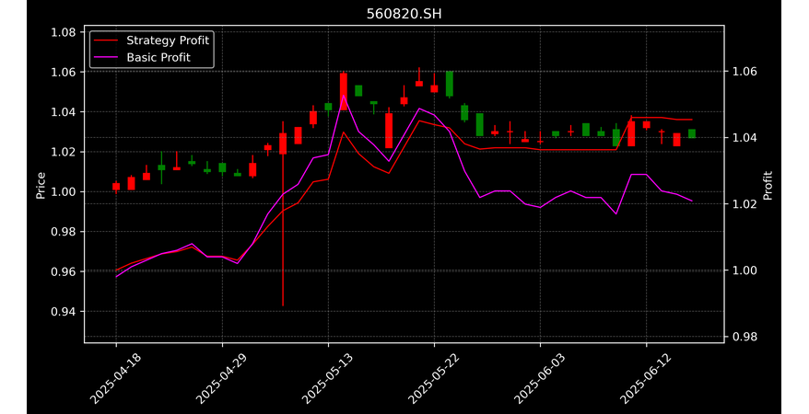Viewport: 809px width, 414px height.
Task: Click the 1.00 profit tick on the right axis
Action: tap(745, 270)
